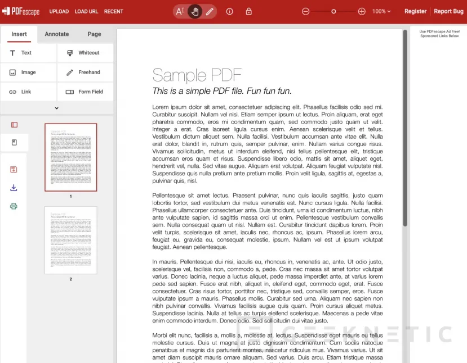Screen dimensions: 467x363
Task: Open the bookmarks panel icon
Action: click(14, 143)
